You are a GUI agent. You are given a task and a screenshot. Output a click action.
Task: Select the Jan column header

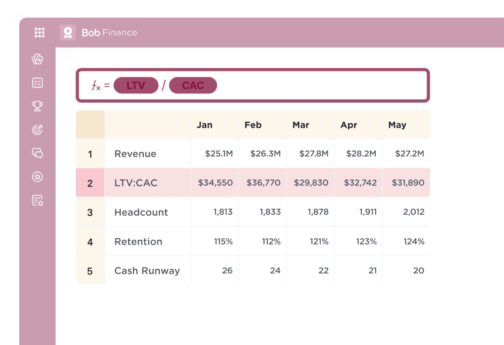204,124
